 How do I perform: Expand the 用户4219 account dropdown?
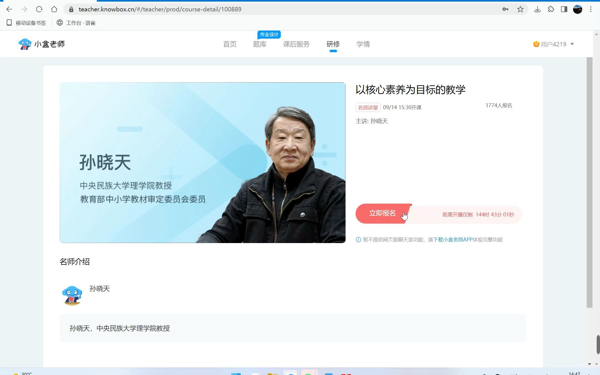point(572,44)
